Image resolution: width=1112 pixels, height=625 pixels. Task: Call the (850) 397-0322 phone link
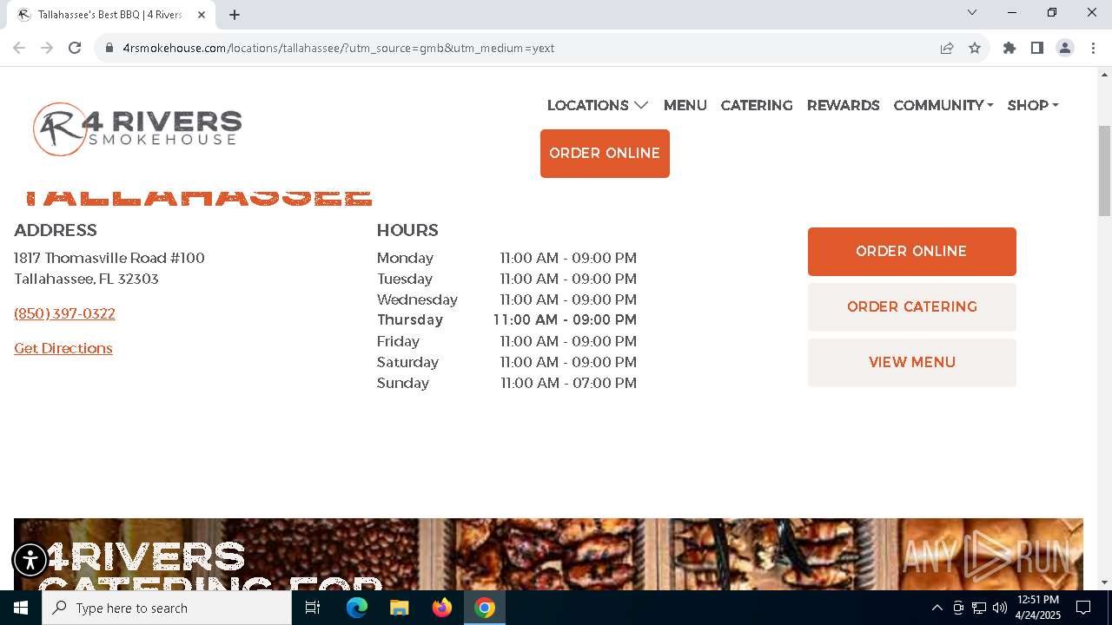(x=64, y=313)
